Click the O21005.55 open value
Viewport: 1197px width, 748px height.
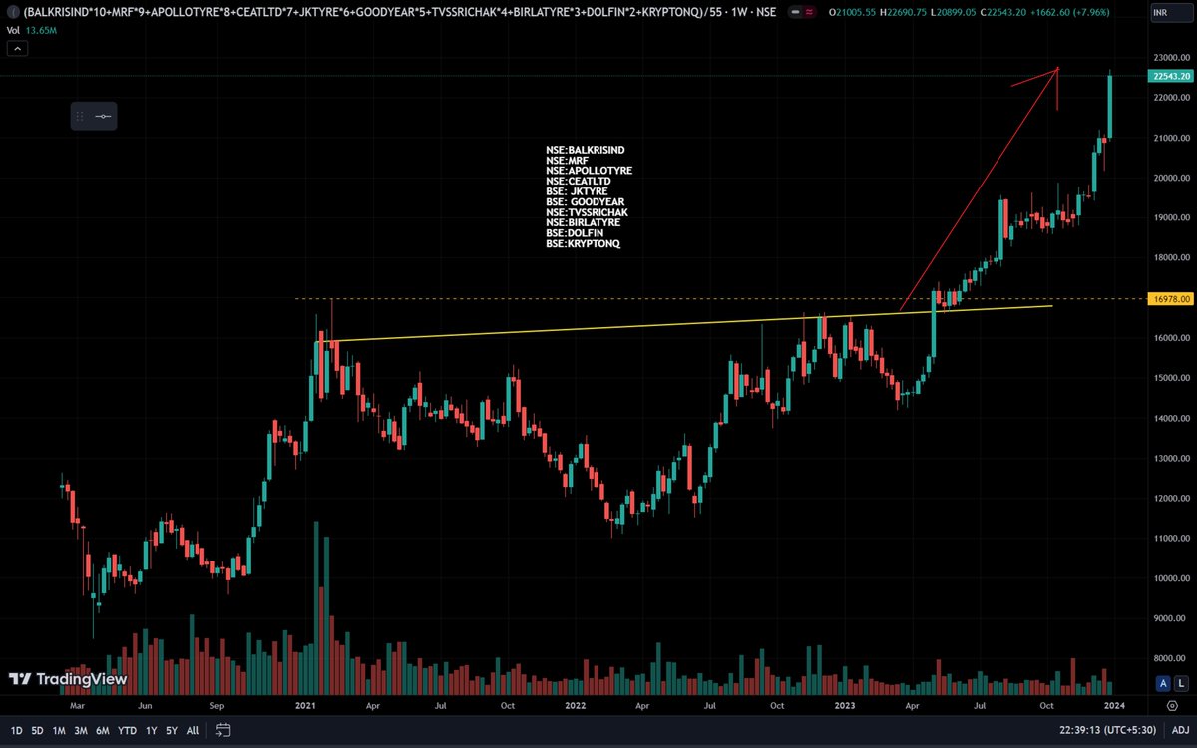tap(850, 12)
